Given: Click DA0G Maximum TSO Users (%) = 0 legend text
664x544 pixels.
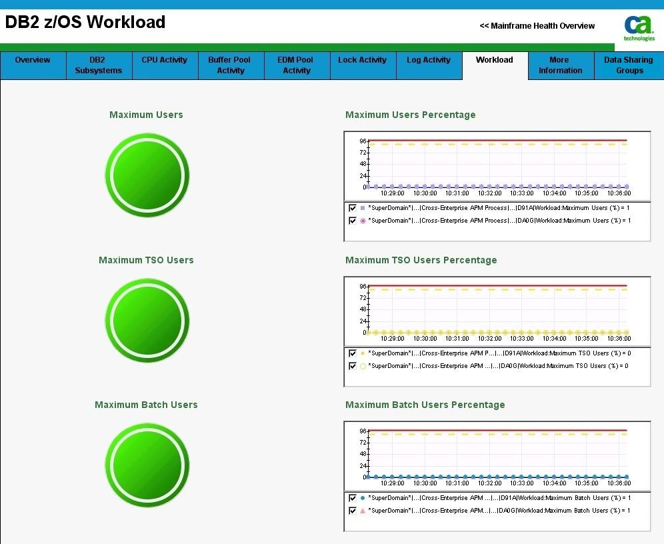Looking at the screenshot, I should pyautogui.click(x=498, y=366).
